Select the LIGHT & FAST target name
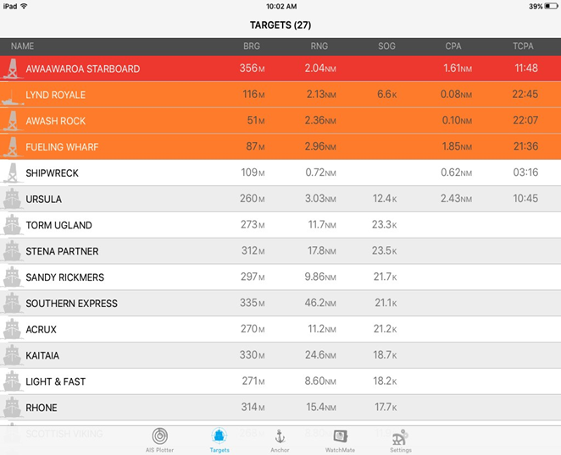This screenshot has height=455, width=561. (55, 381)
